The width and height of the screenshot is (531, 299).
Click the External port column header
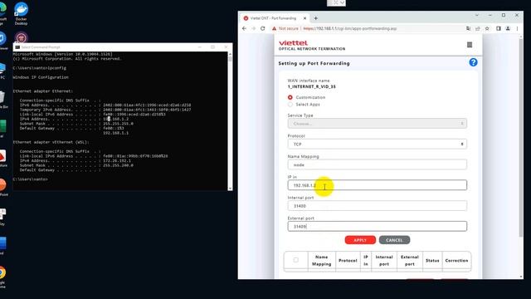point(409,260)
